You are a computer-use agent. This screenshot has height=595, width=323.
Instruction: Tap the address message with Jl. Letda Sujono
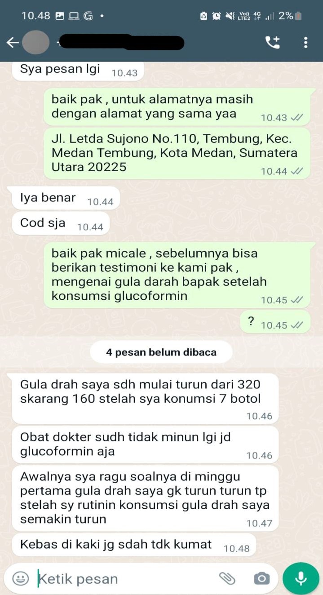tap(177, 153)
